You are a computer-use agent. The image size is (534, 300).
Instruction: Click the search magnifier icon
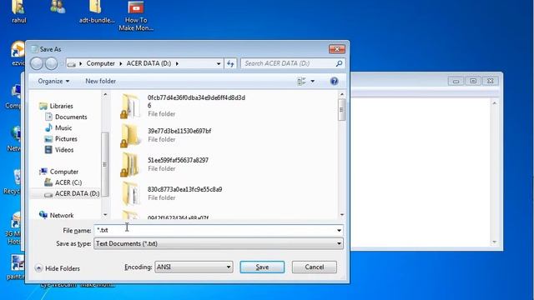click(339, 63)
